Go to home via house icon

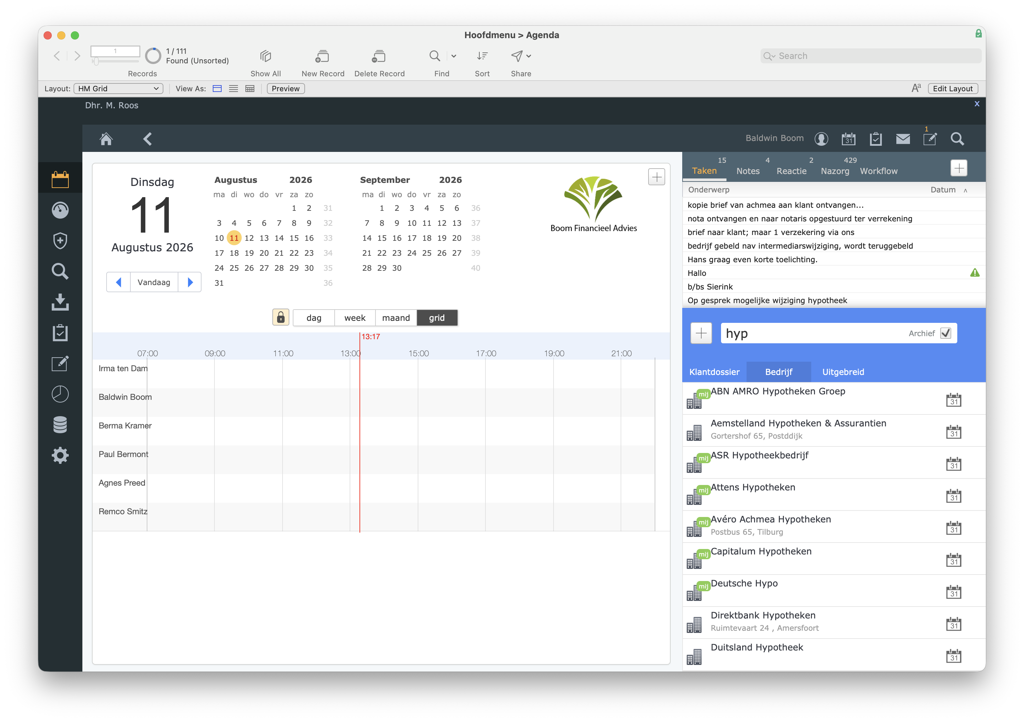tap(106, 139)
